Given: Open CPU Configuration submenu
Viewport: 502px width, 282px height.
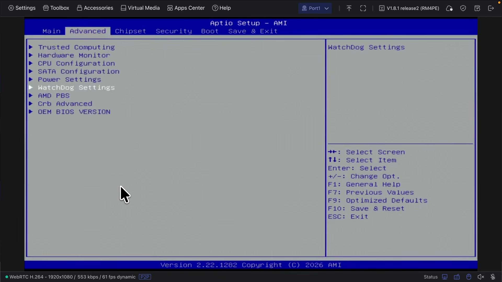Looking at the screenshot, I should click(76, 63).
